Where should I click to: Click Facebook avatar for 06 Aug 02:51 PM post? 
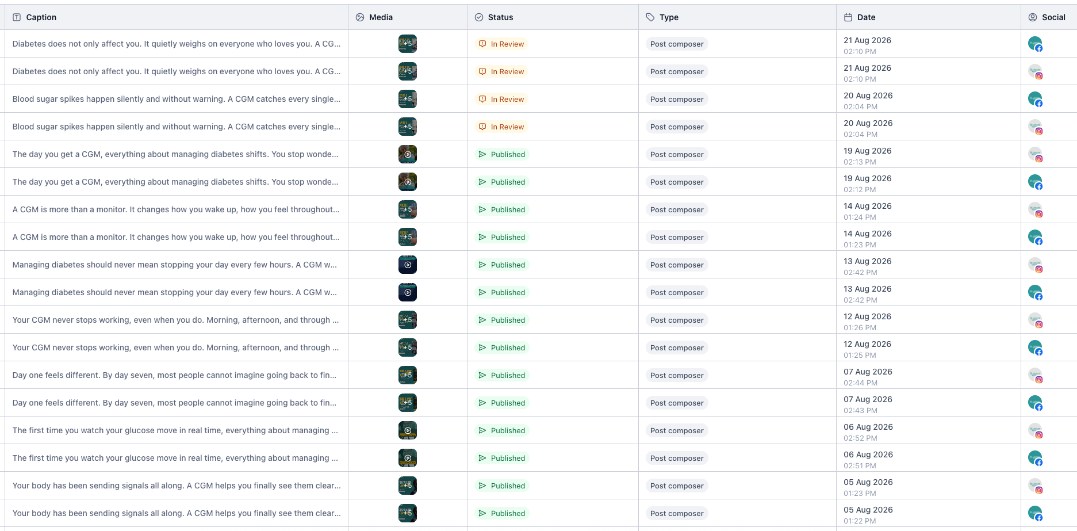pyautogui.click(x=1035, y=458)
